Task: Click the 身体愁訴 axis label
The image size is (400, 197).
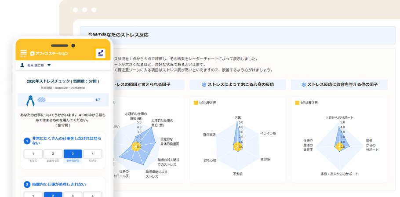Action: click(209, 134)
